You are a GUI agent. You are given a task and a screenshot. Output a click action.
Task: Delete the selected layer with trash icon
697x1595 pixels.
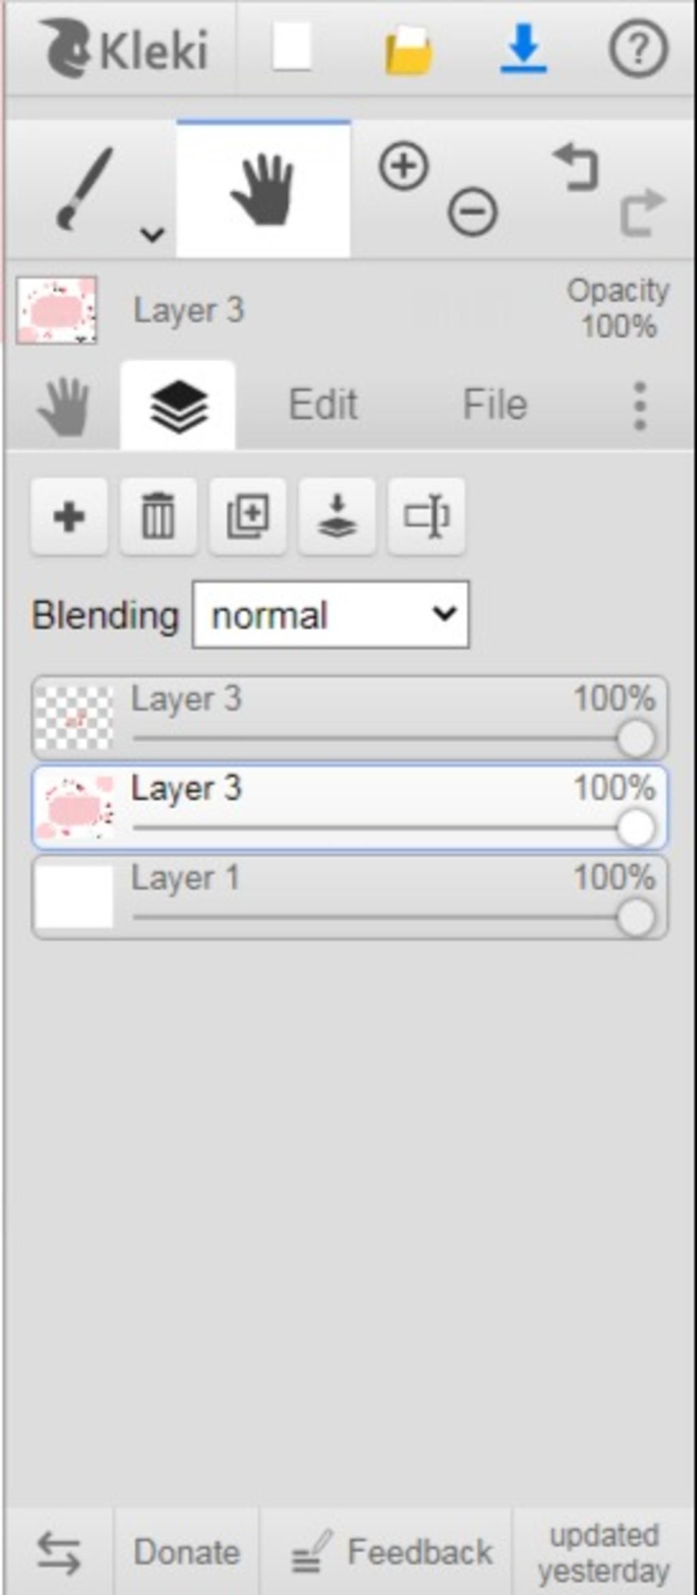pos(158,516)
